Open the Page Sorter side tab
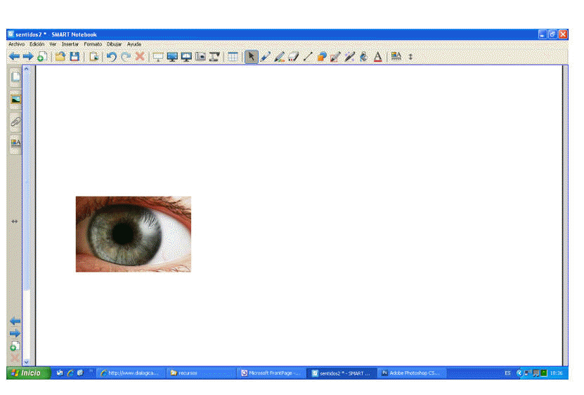This screenshot has height=395, width=584. pyautogui.click(x=15, y=77)
